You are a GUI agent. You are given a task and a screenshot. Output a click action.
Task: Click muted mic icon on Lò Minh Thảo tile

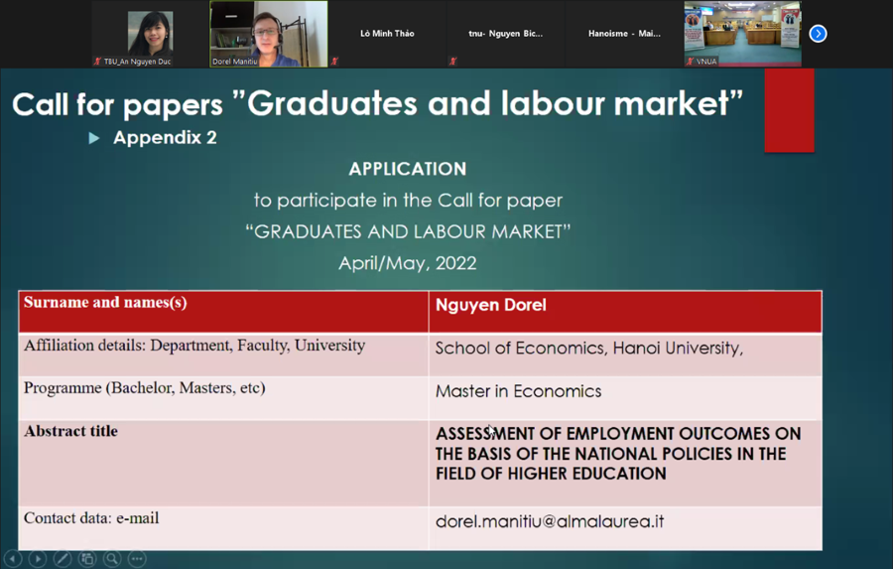tap(334, 61)
